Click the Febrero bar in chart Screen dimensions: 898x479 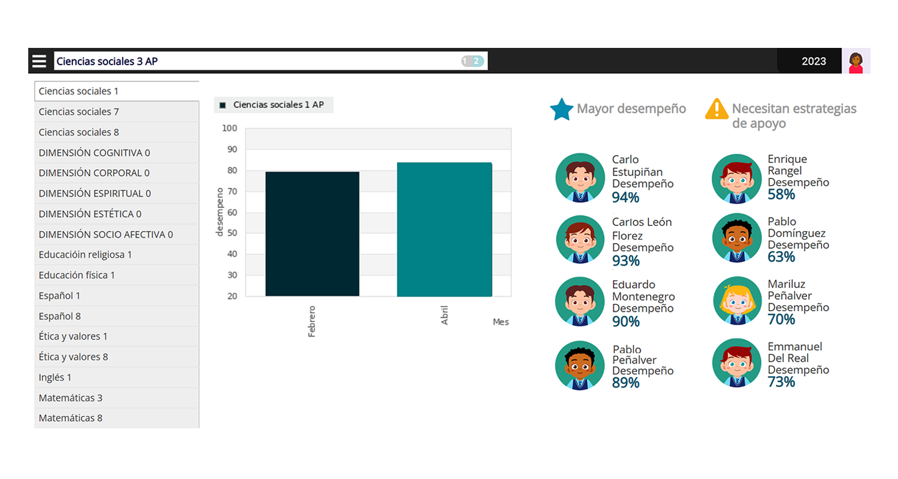pyautogui.click(x=312, y=234)
